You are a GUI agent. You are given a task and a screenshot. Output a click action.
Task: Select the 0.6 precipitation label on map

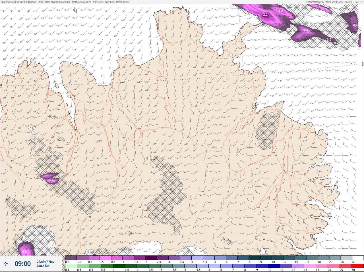tap(306, 30)
